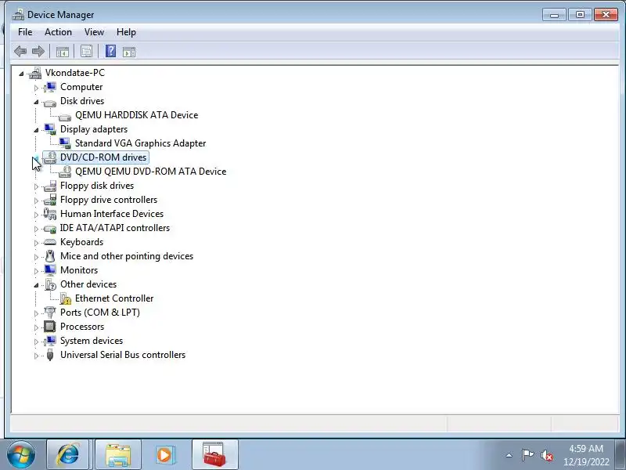
Task: Click the Ethernet Controller warning icon
Action: coord(65,298)
